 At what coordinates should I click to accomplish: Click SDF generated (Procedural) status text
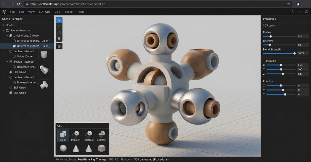pyautogui.click(x=151, y=159)
